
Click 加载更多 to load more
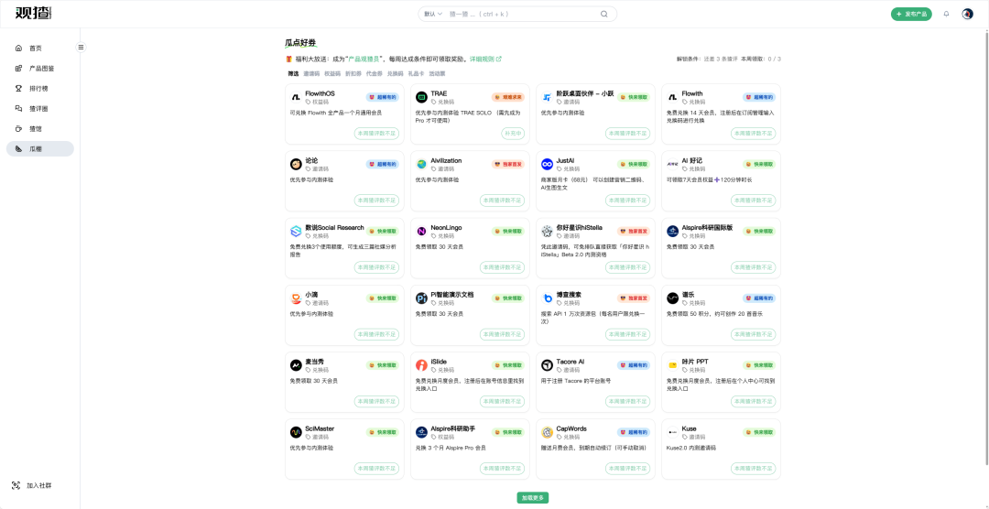533,498
